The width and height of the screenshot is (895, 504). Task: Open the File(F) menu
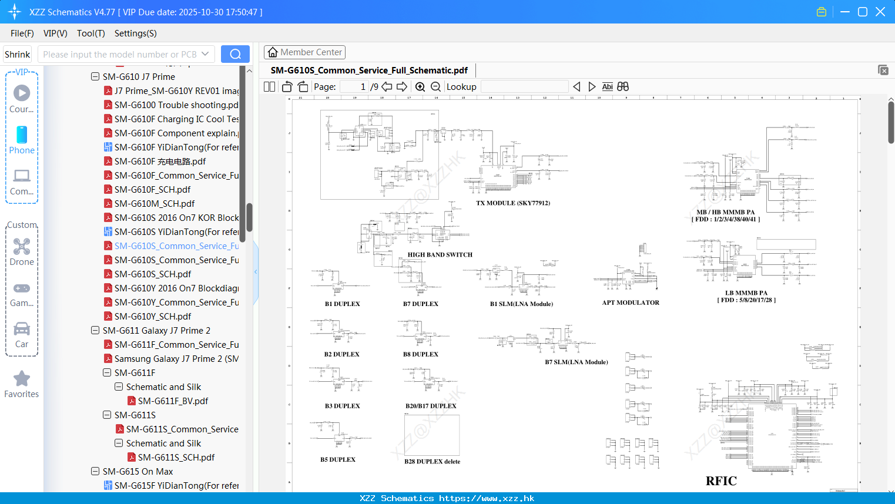tap(22, 33)
